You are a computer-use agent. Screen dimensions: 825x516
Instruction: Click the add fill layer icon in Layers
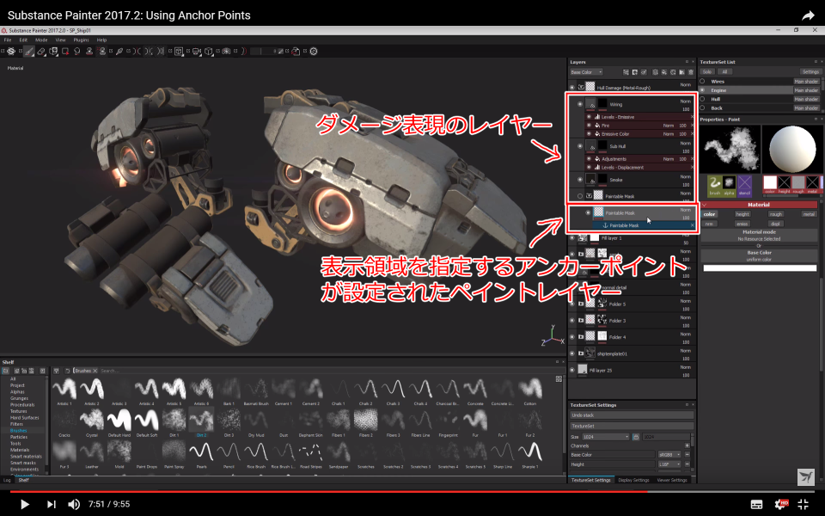[664, 72]
